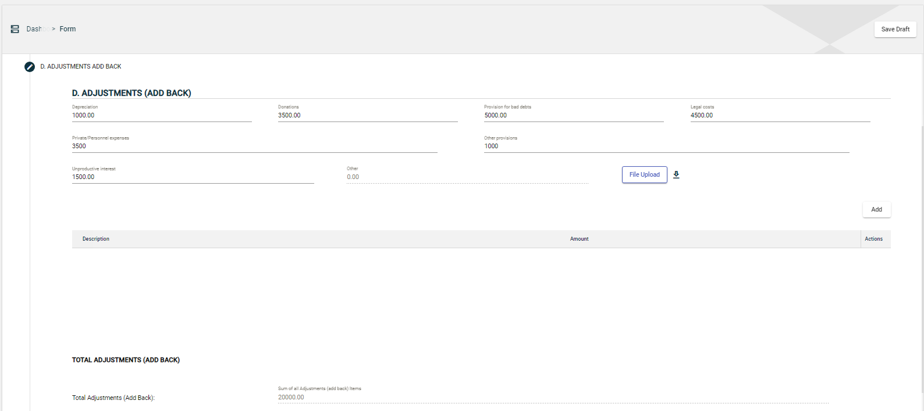Select the Other amount field showing 0.00
Image resolution: width=924 pixels, height=411 pixels.
pos(467,177)
